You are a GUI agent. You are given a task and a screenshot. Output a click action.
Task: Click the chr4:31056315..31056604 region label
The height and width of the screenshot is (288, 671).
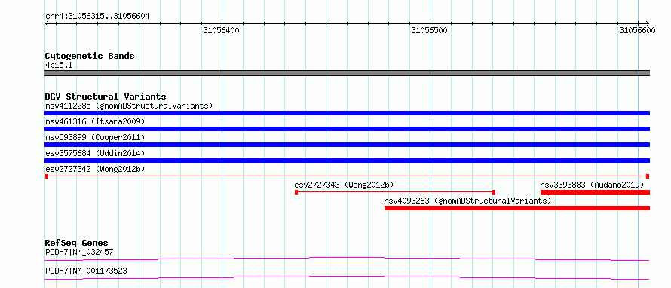click(97, 17)
